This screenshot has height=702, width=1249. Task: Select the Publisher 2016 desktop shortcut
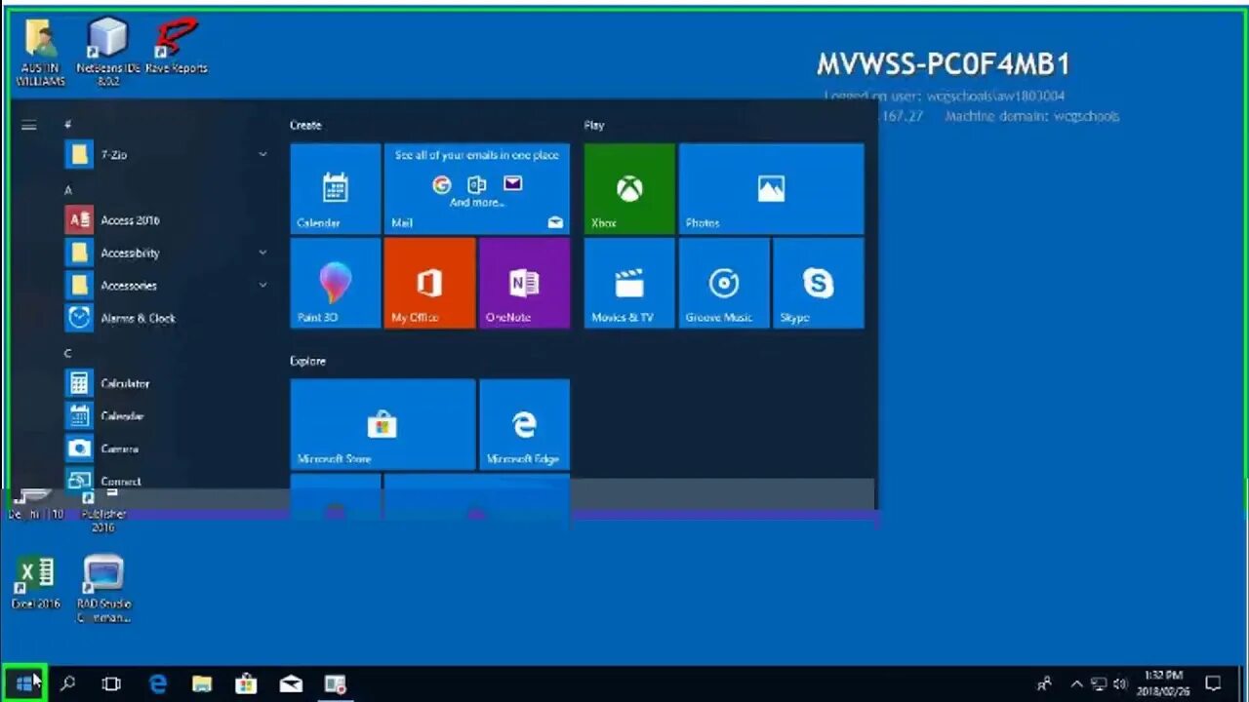tap(103, 511)
